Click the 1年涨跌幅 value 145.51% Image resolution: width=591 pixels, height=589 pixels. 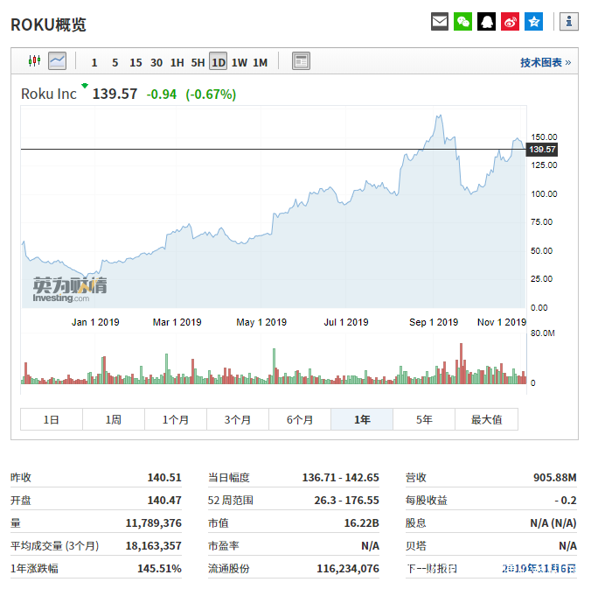pos(159,568)
